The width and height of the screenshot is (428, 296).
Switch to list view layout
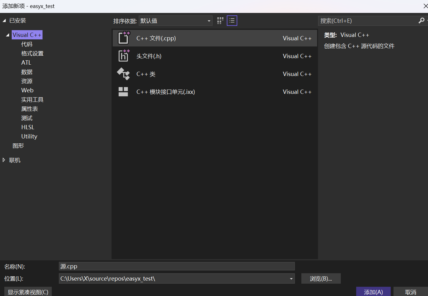(232, 21)
